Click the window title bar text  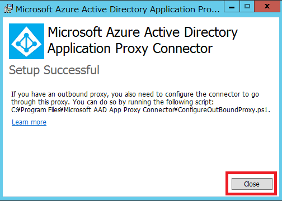tap(117, 9)
